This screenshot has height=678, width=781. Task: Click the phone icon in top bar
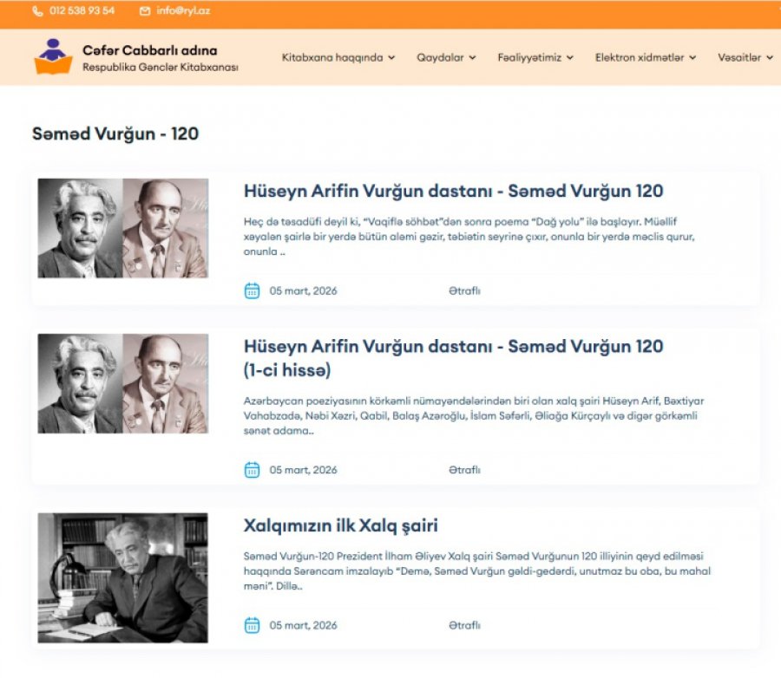click(x=37, y=11)
